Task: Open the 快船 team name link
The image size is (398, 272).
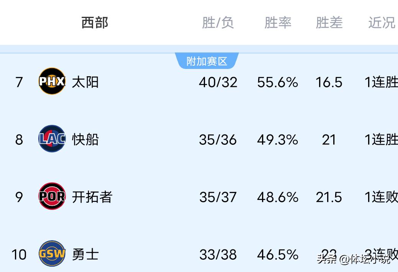Action: [x=85, y=139]
